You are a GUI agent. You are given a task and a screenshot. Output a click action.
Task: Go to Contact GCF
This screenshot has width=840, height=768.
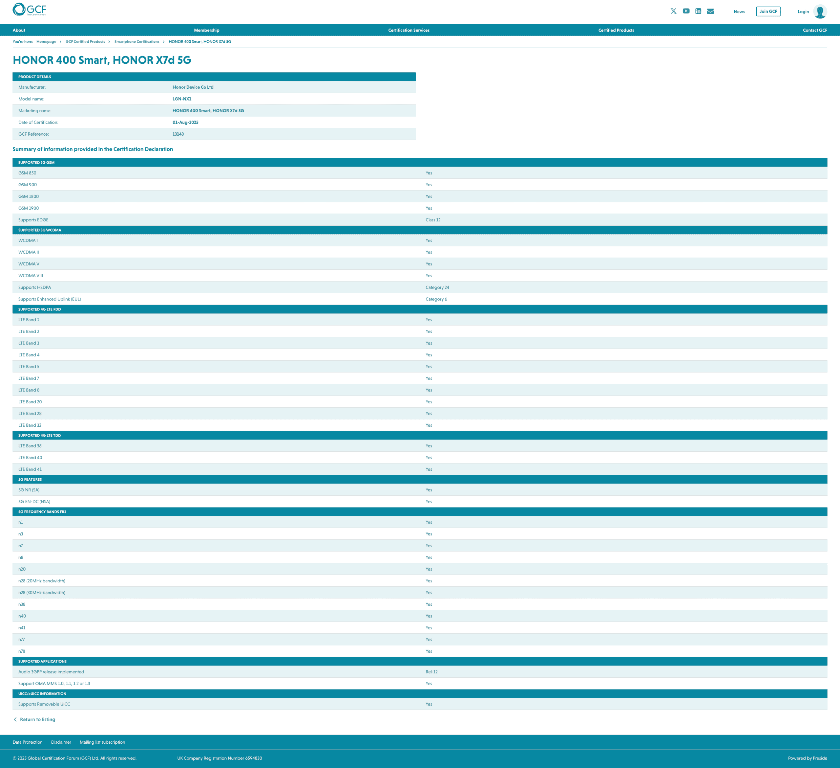point(815,30)
